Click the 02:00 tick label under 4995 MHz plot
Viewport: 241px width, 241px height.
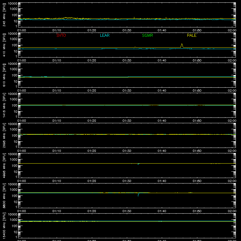pos(232,181)
